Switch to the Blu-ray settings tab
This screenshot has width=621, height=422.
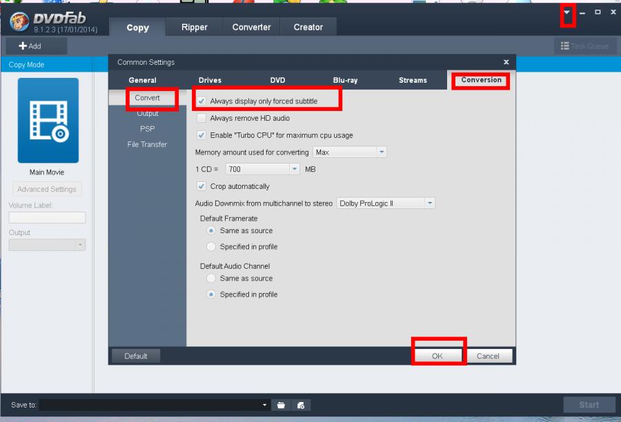coord(346,80)
